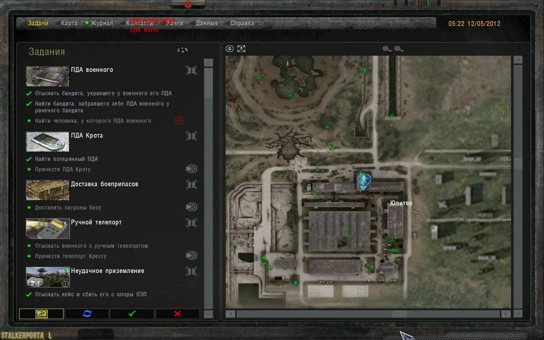Open the Журнал tab
544x340 pixels.
(102, 23)
